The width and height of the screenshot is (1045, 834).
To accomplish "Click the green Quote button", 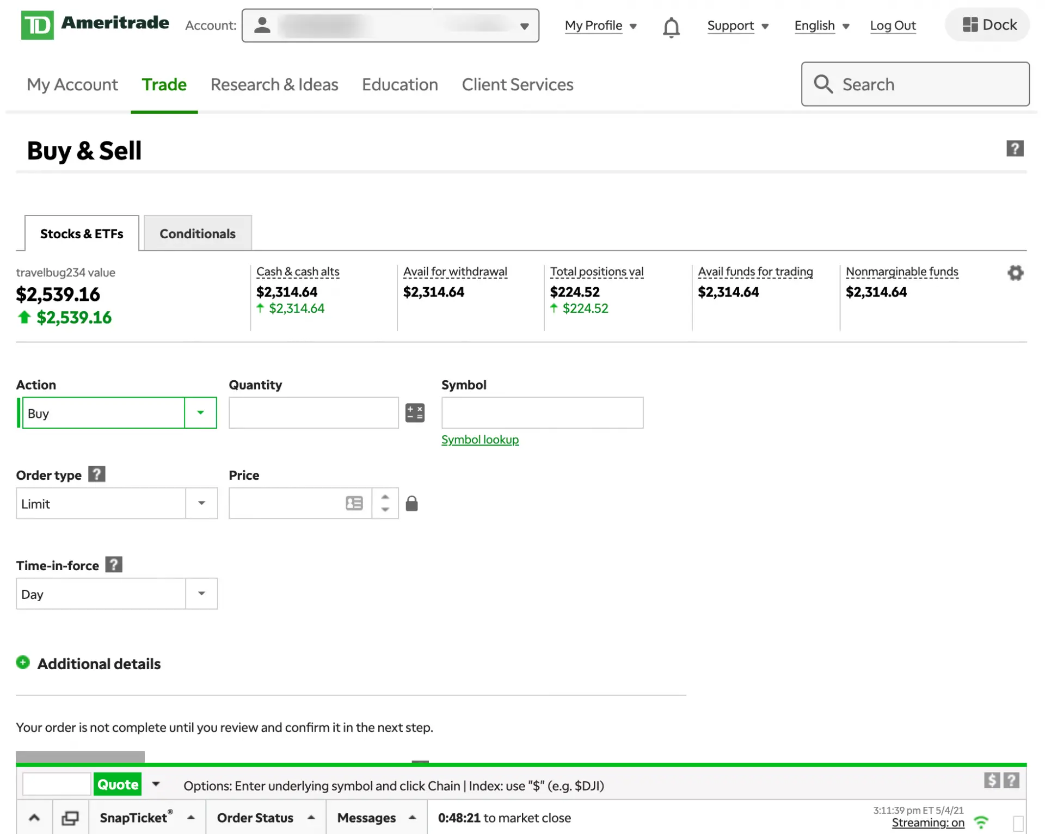I will click(x=118, y=784).
